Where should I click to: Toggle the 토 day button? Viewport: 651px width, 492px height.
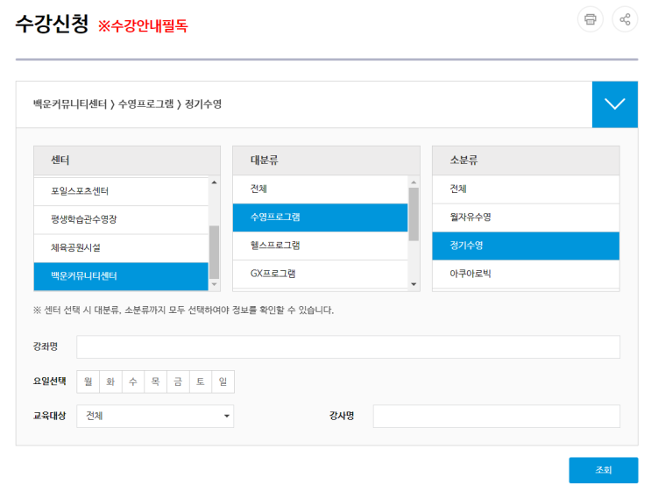click(x=200, y=381)
